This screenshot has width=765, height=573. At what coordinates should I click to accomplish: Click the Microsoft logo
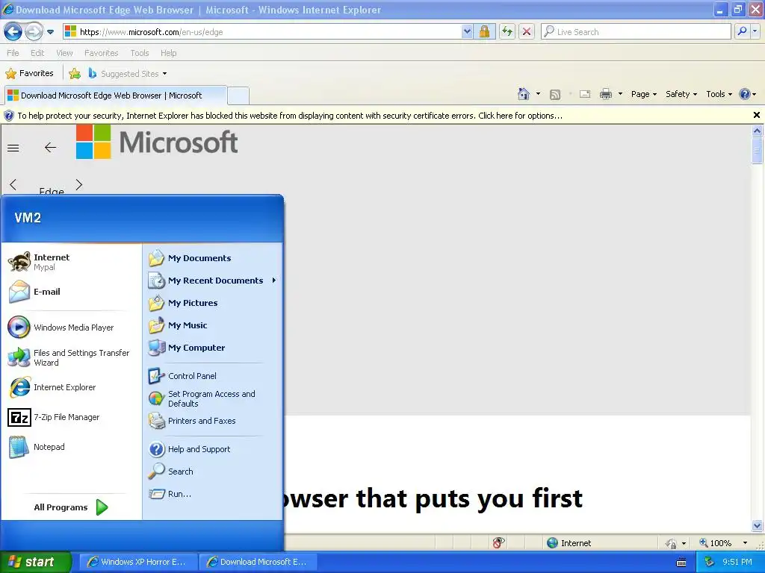tap(157, 142)
